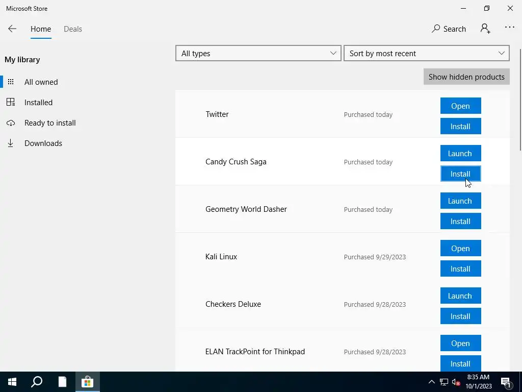The height and width of the screenshot is (392, 522).
Task: Open the network status tray icon
Action: tap(444, 382)
